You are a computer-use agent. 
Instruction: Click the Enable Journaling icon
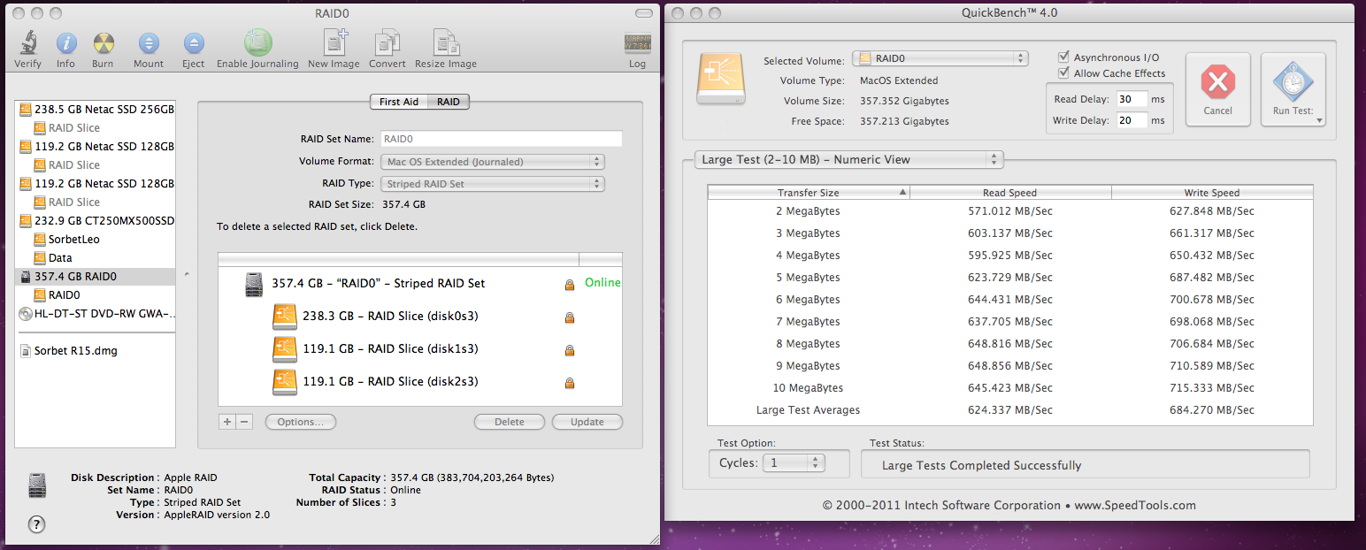257,42
